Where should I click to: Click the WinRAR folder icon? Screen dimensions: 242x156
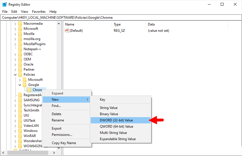20,136
